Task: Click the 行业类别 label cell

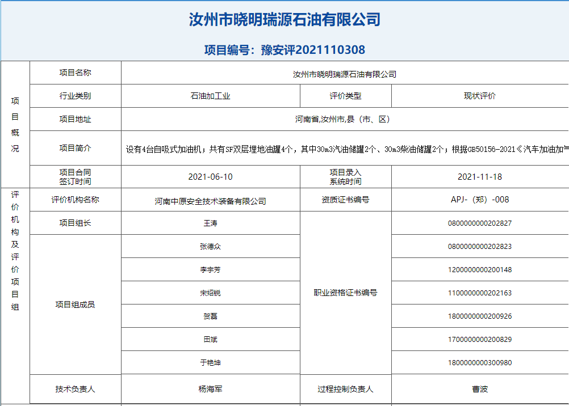Action: tap(75, 96)
